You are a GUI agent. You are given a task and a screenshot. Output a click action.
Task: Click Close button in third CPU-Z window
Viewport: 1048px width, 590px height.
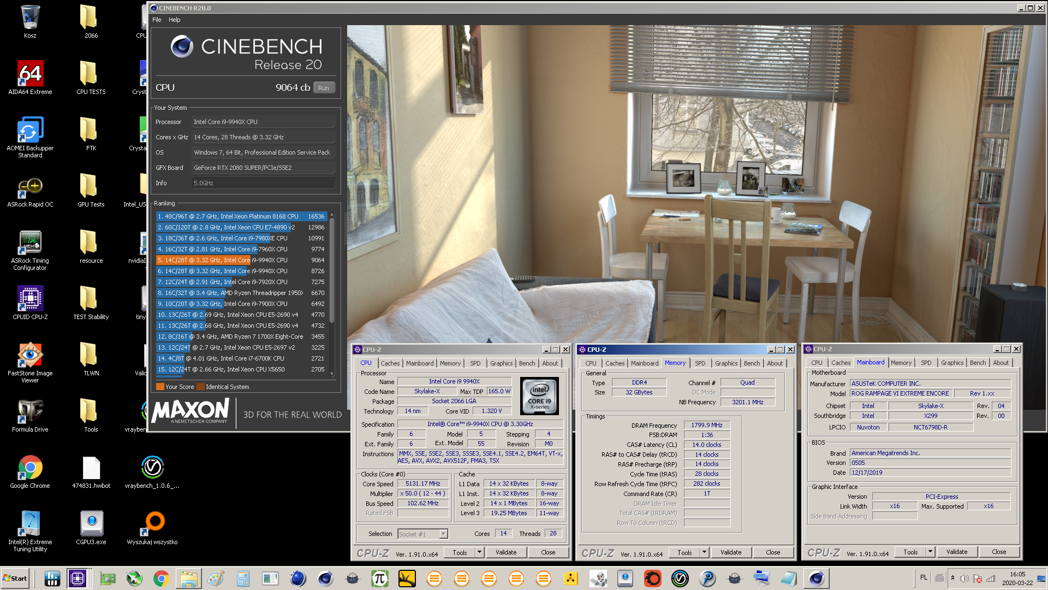coord(999,552)
